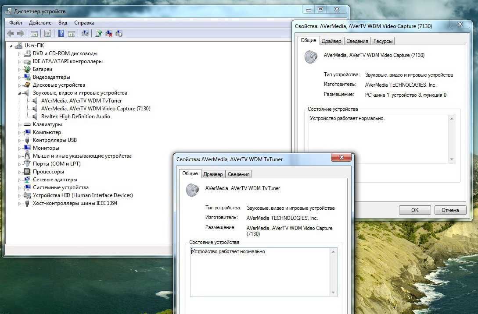Click the Мыши и иные указывающие устройства mouse icon
This screenshot has height=314, width=478.
click(27, 156)
